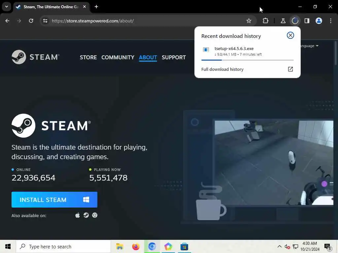This screenshot has width=338, height=253.
Task: Toggle the browser side panel
Action: tap(307, 21)
